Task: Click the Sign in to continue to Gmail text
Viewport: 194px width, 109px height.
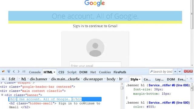Action: click(x=95, y=26)
